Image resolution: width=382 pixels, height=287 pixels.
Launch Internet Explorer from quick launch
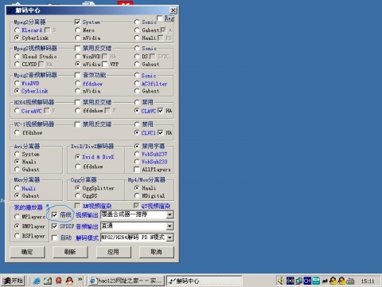[x=37, y=281]
